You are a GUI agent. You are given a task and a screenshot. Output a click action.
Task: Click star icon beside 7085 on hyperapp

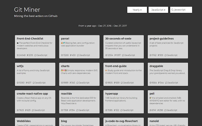point(106,110)
